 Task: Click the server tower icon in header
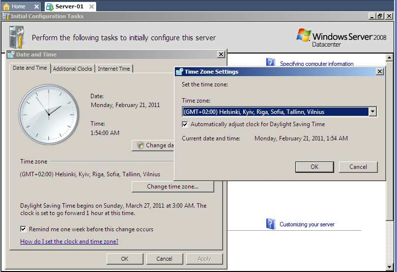16,37
